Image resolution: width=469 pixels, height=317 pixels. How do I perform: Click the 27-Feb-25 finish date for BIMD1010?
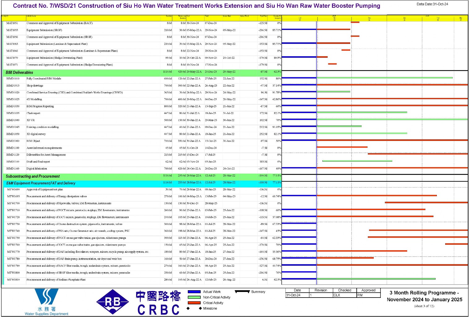(211, 79)
